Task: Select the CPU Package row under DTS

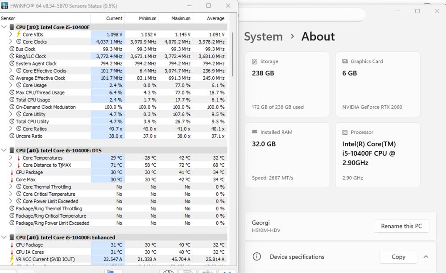Action: coord(114,172)
